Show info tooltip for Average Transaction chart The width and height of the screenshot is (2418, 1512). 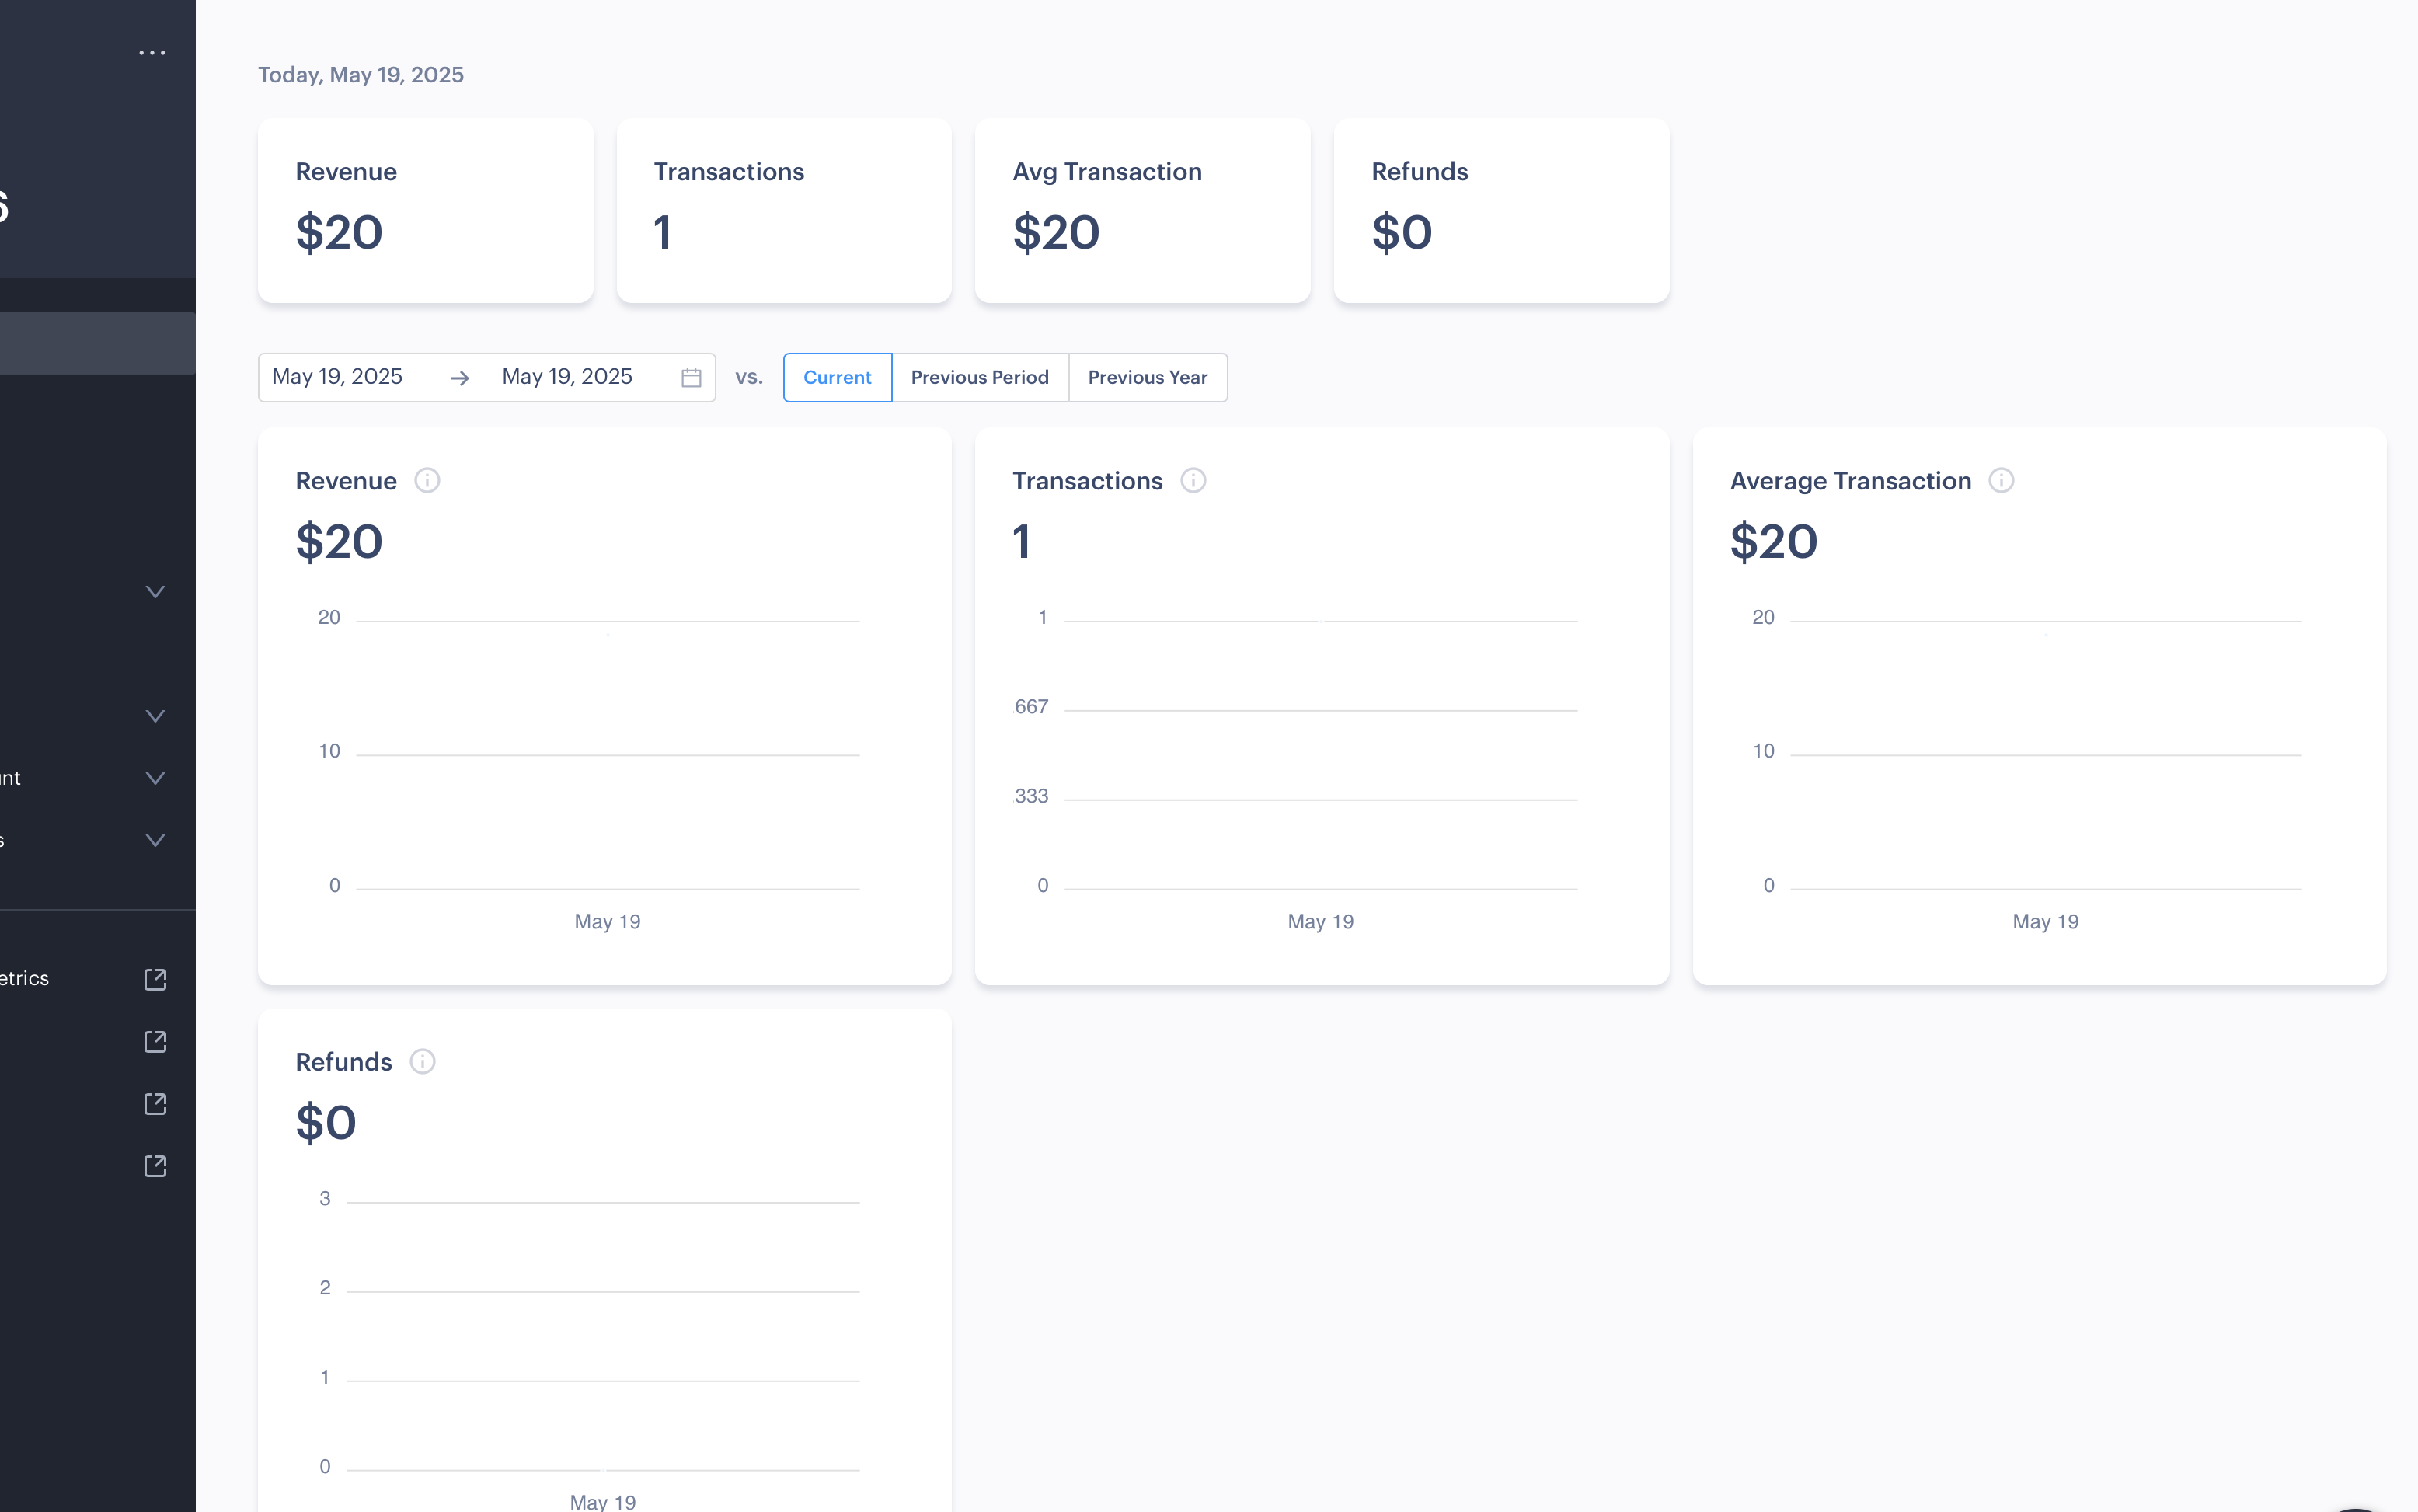(x=2001, y=481)
